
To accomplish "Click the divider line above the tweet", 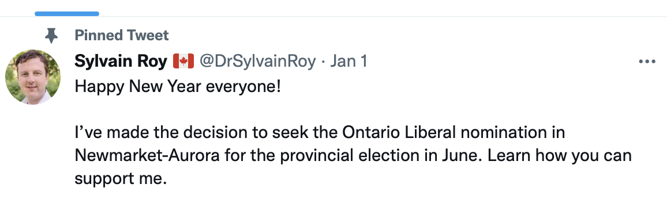I will (x=333, y=17).
